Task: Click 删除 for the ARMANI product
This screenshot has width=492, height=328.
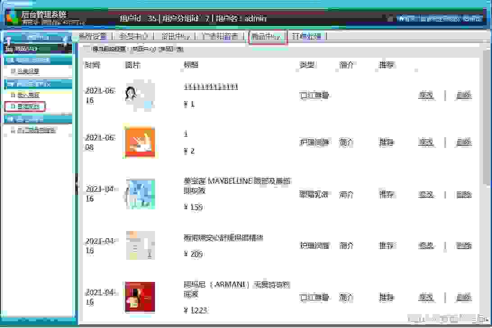Action: click(x=464, y=297)
